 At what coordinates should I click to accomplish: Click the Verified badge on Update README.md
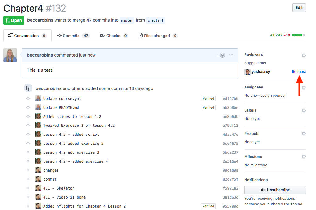(x=208, y=108)
